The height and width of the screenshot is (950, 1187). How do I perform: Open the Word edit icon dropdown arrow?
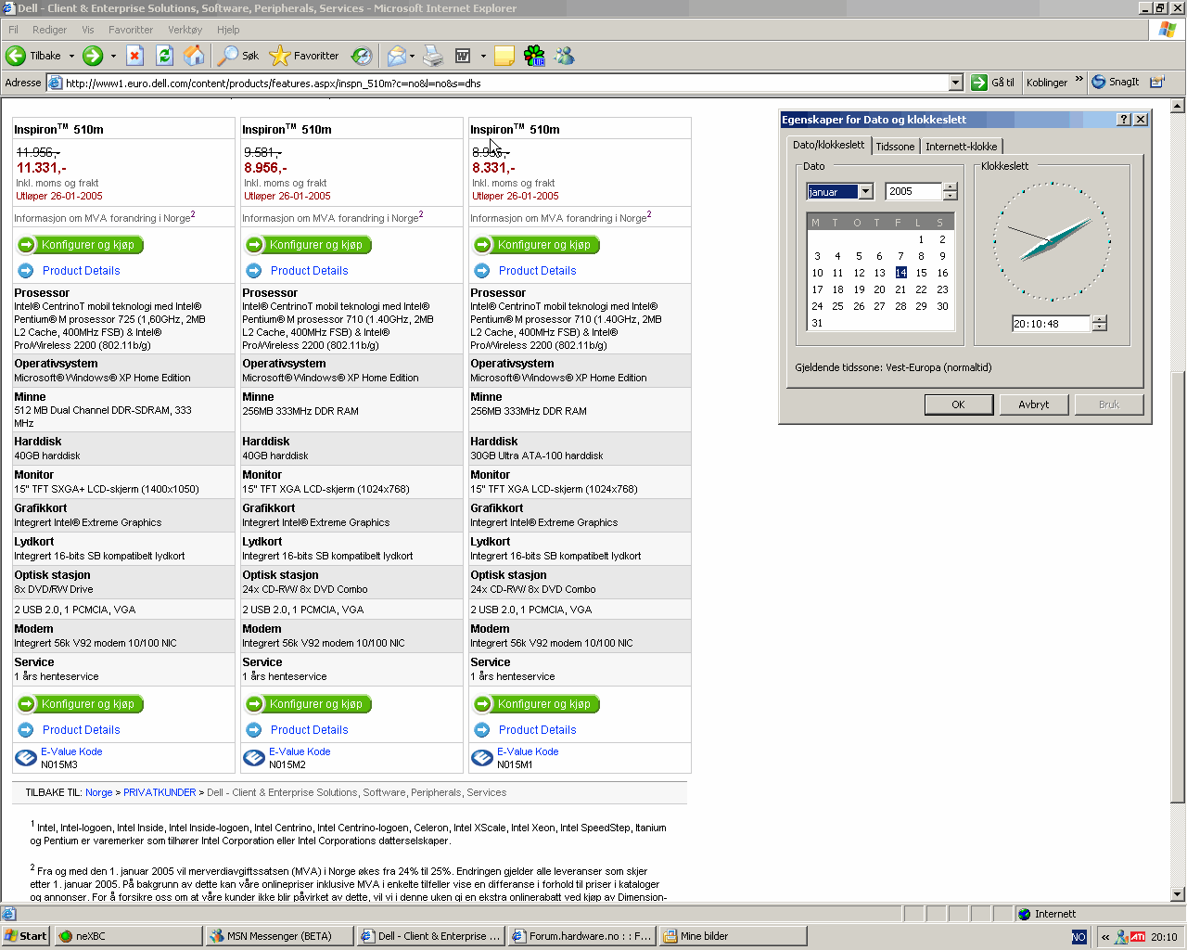(x=483, y=56)
